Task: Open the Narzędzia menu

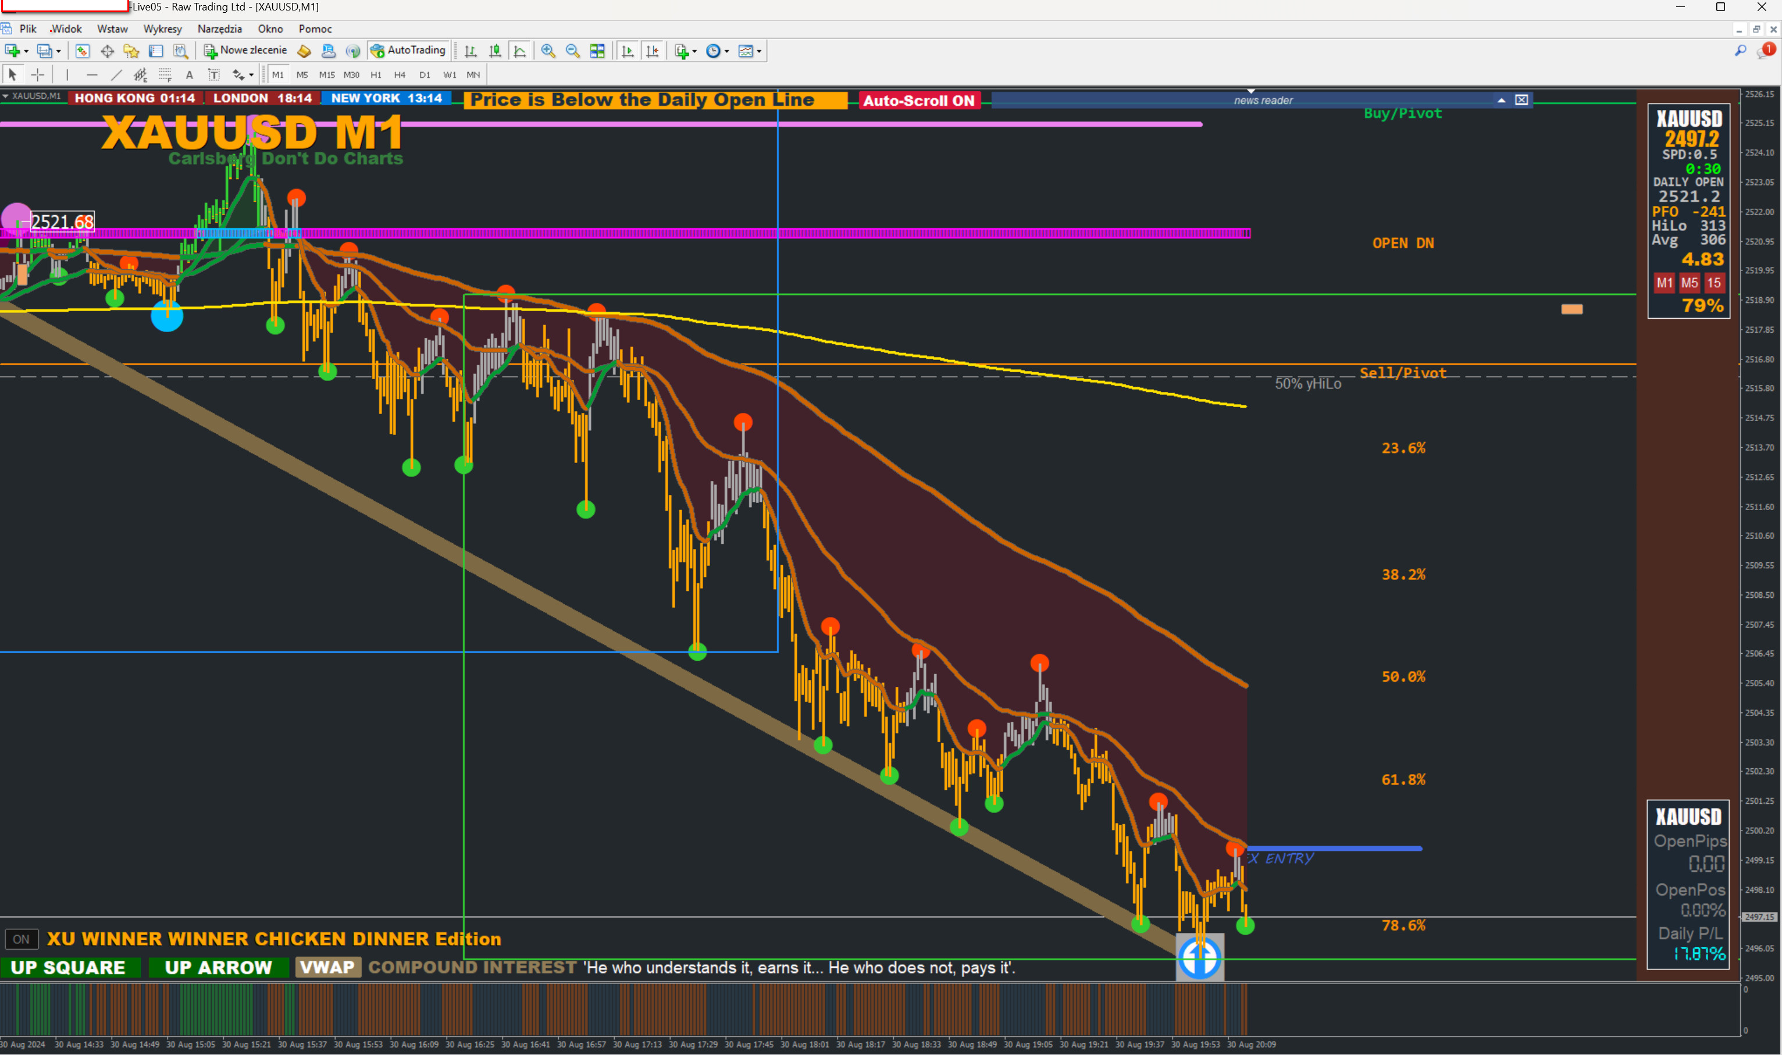Action: click(x=220, y=29)
